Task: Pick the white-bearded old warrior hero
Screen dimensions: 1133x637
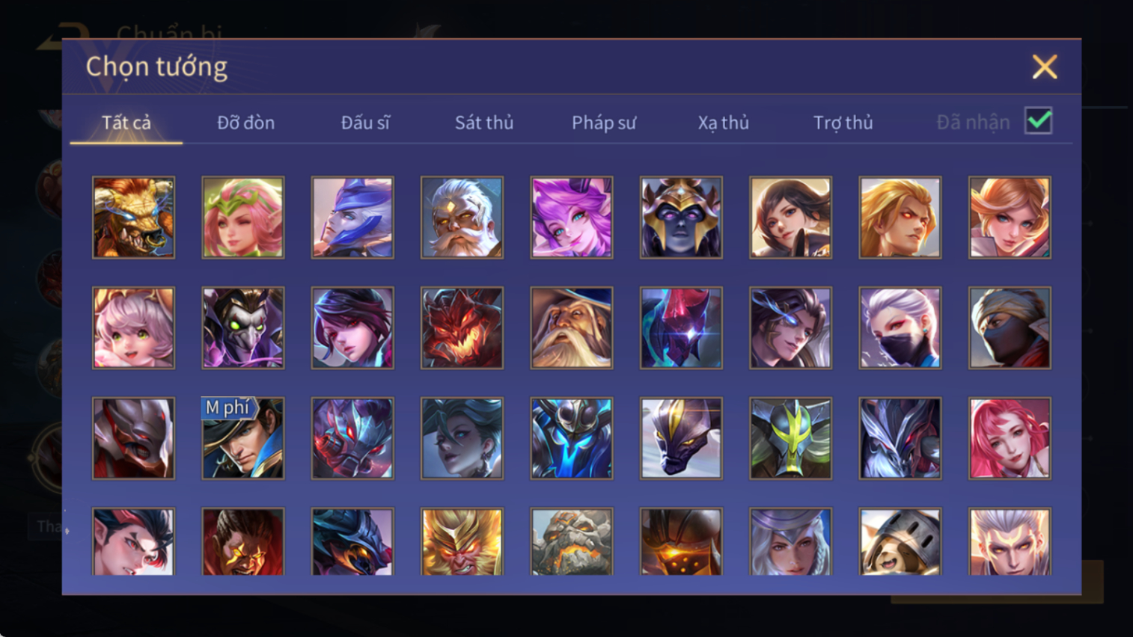Action: [462, 218]
